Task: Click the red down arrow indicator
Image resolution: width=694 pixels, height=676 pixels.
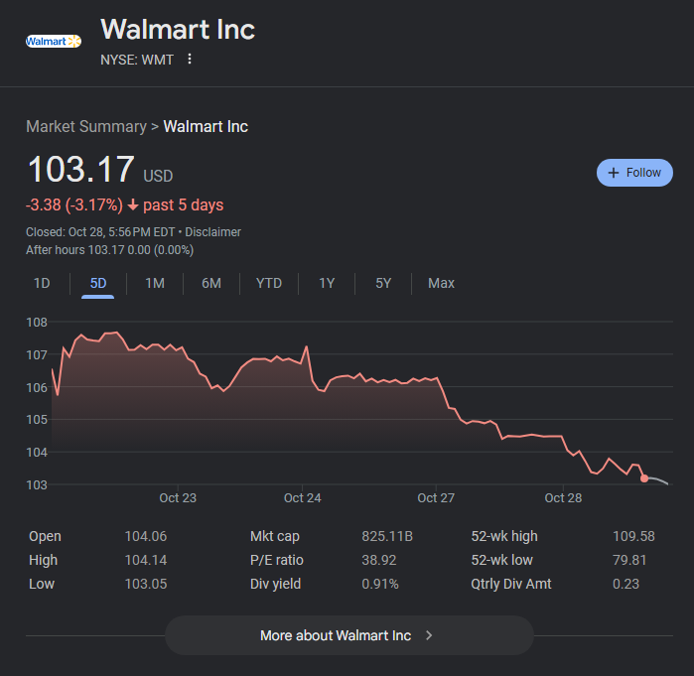Action: 133,205
